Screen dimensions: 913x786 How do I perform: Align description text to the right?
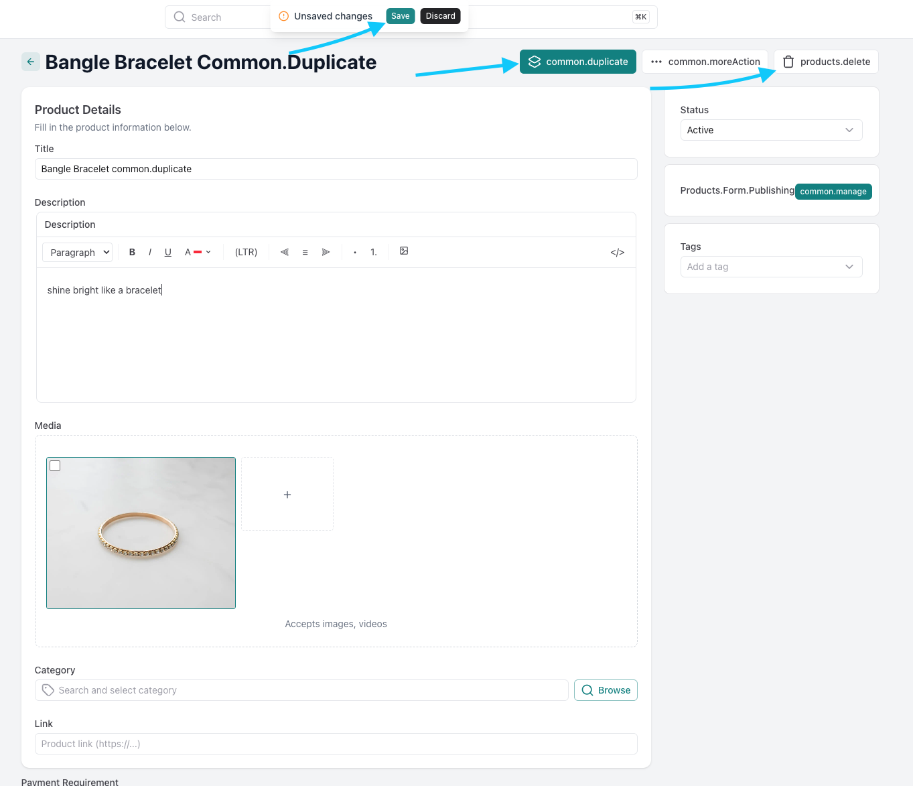click(x=326, y=253)
